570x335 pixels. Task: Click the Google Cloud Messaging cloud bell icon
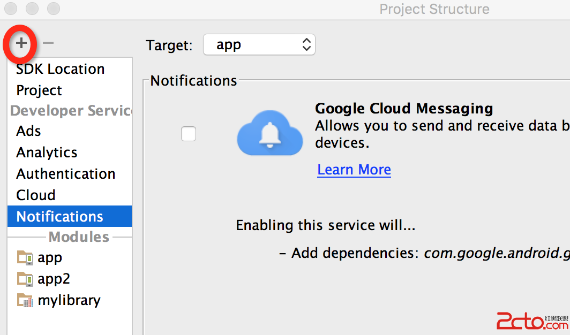[270, 133]
